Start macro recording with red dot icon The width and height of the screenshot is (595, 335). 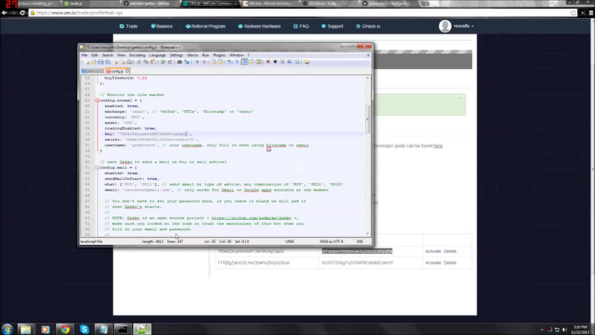click(x=268, y=62)
